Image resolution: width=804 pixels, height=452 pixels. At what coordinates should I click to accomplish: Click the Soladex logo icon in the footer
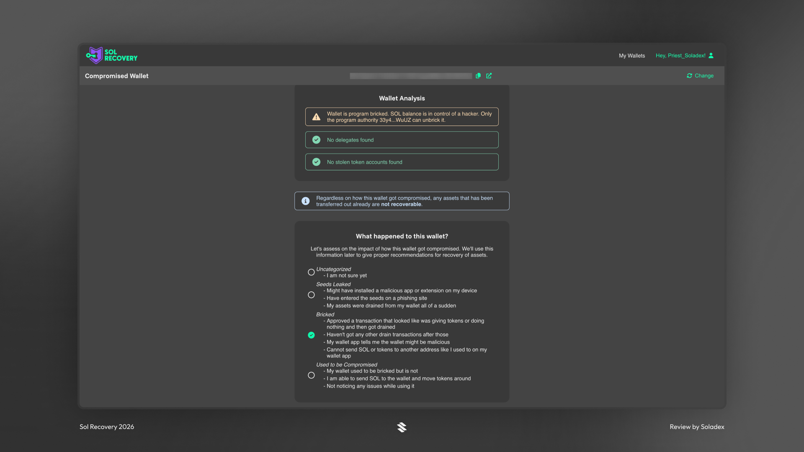coord(402,427)
